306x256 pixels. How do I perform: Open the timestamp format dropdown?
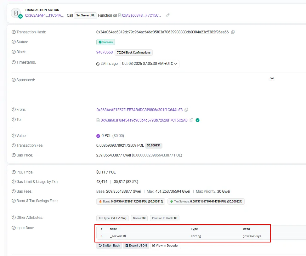point(149,64)
